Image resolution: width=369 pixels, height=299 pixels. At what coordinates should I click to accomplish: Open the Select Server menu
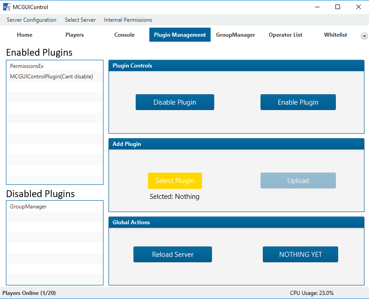pos(80,20)
